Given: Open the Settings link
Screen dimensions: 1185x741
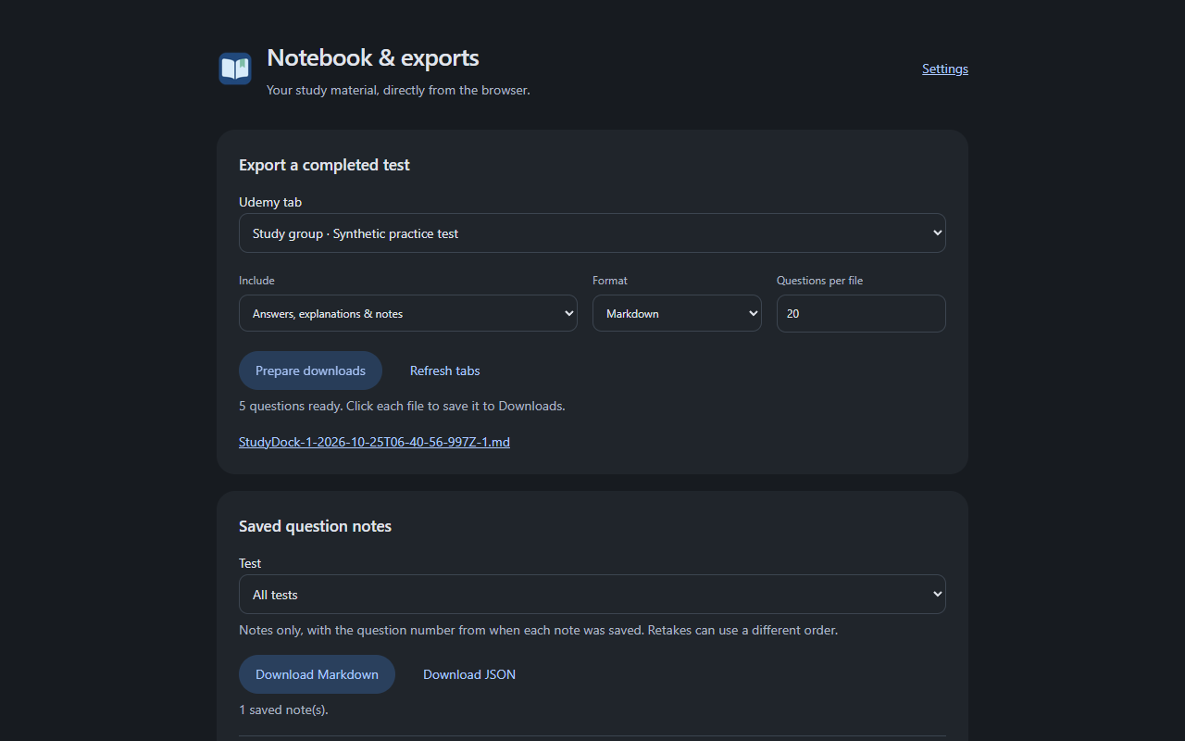Looking at the screenshot, I should point(945,69).
